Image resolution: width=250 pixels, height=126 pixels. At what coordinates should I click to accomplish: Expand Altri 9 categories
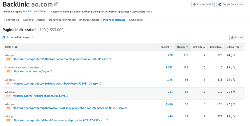(x=149, y=12)
